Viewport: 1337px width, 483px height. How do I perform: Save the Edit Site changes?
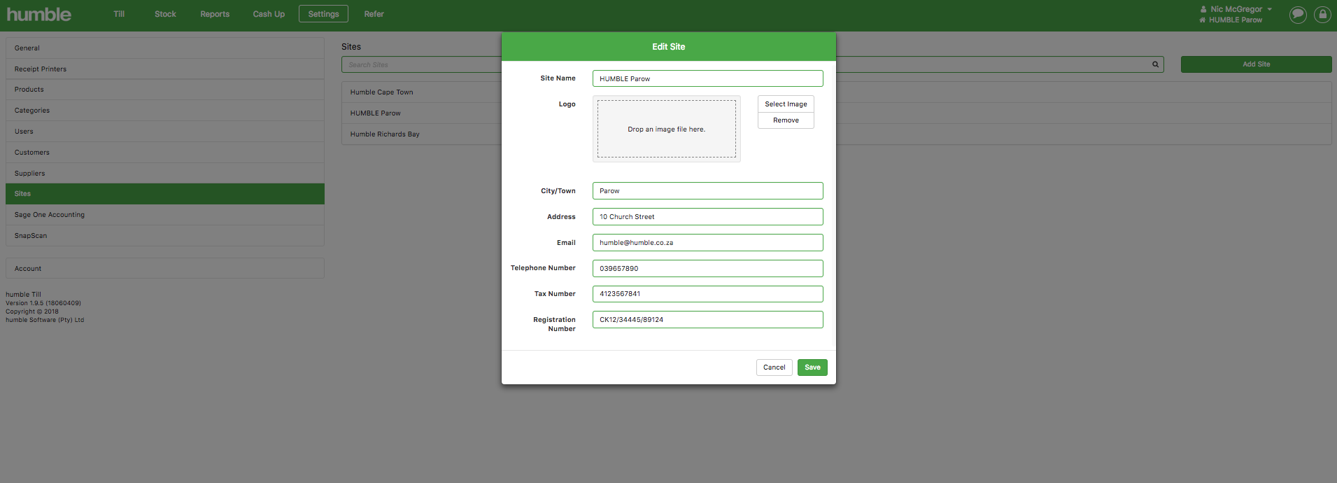tap(812, 367)
